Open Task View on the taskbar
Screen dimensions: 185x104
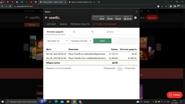(50, 102)
